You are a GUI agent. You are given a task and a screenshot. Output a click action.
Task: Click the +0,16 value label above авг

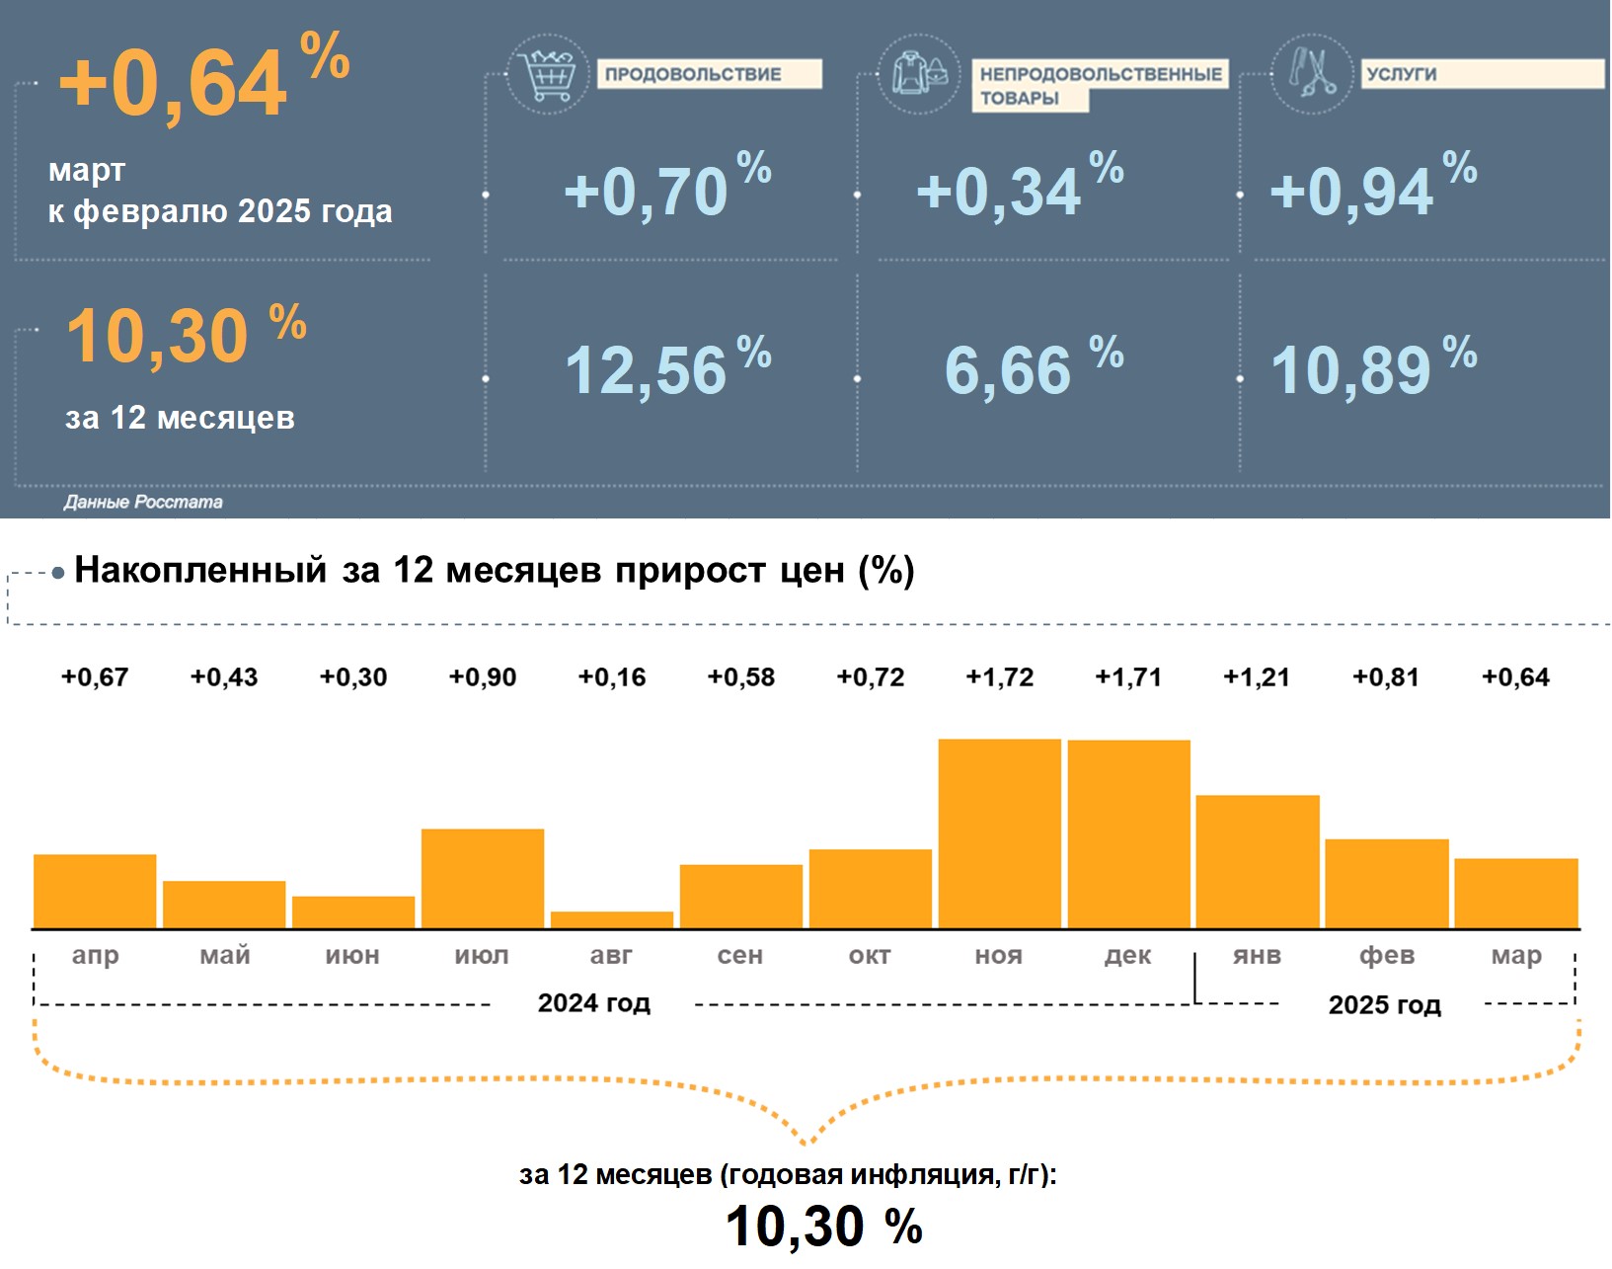click(x=612, y=677)
